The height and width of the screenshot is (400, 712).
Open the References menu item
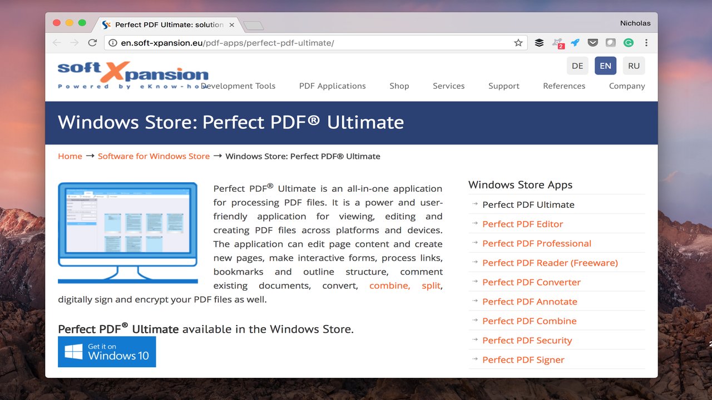coord(564,86)
